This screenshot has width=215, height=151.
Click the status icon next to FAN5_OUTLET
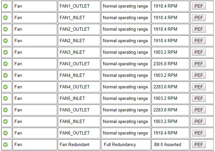[x=6, y=110]
